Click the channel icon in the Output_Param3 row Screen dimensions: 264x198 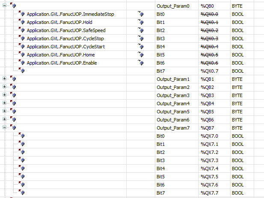tap(13, 95)
